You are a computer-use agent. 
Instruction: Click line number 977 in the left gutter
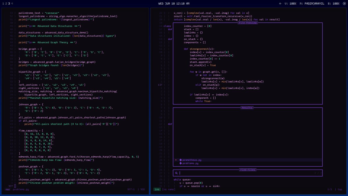pos(11,186)
